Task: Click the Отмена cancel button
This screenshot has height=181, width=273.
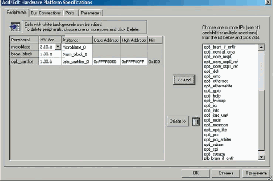Action: [x=224, y=173]
